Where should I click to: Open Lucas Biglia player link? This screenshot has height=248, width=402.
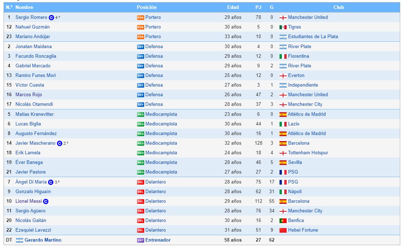pos(28,124)
